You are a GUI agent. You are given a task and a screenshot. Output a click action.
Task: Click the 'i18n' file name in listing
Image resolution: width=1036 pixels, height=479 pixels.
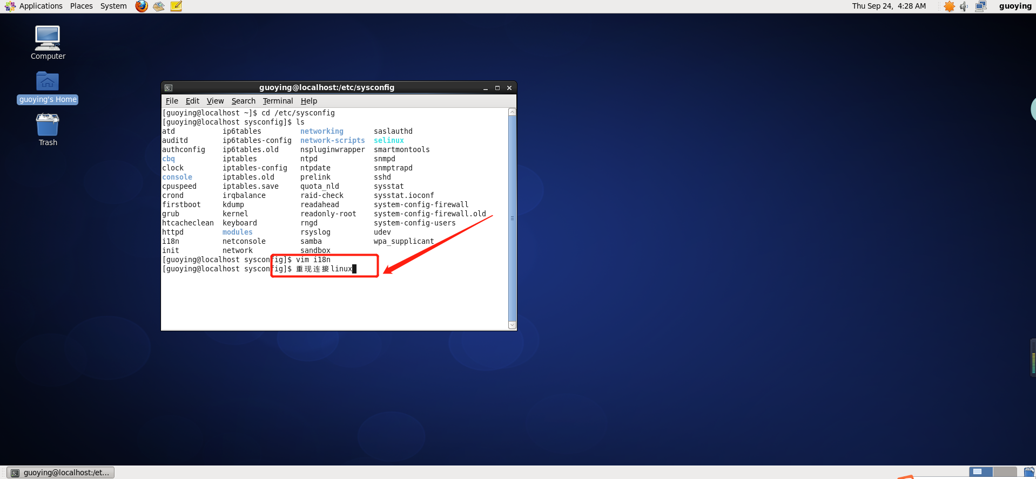171,241
